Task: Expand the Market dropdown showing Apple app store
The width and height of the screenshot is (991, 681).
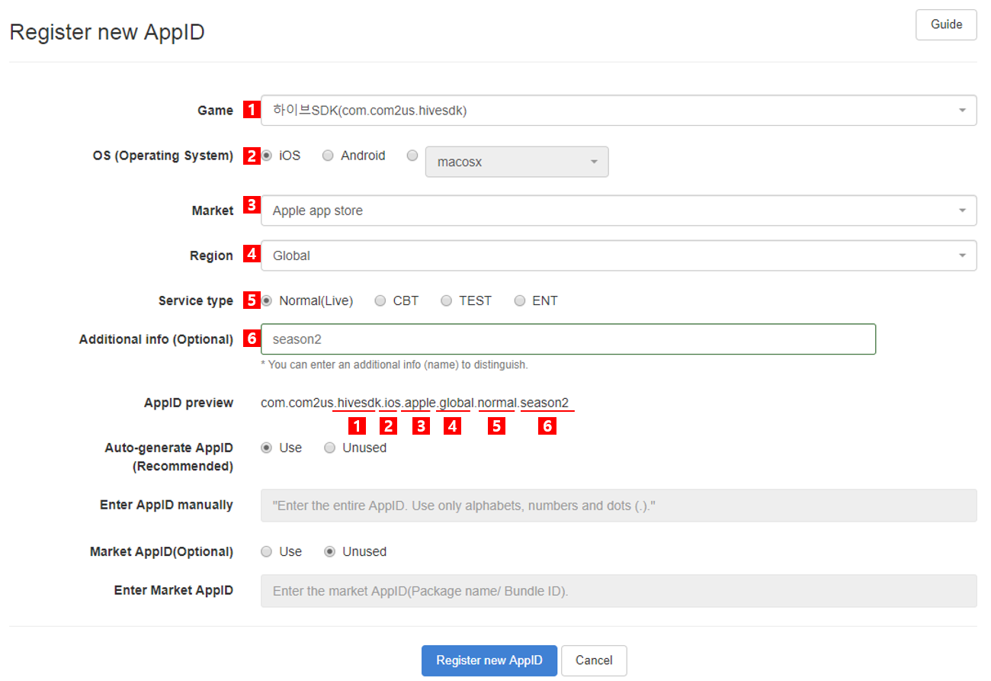Action: coord(617,210)
